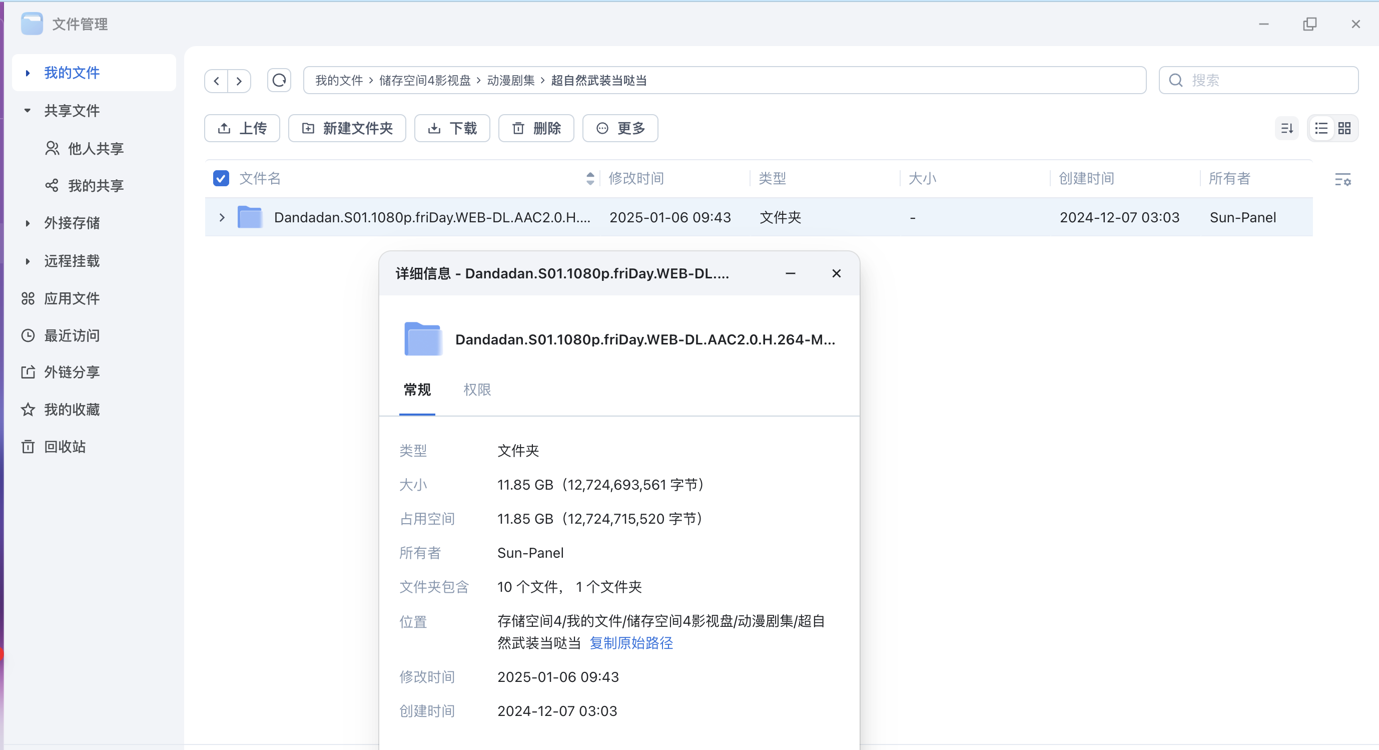Click the 删除 delete button

click(x=536, y=128)
